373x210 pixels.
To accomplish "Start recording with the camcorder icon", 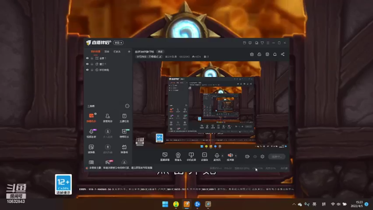I will 248,156.
